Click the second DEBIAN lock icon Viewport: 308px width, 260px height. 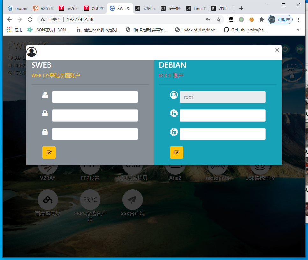[174, 132]
